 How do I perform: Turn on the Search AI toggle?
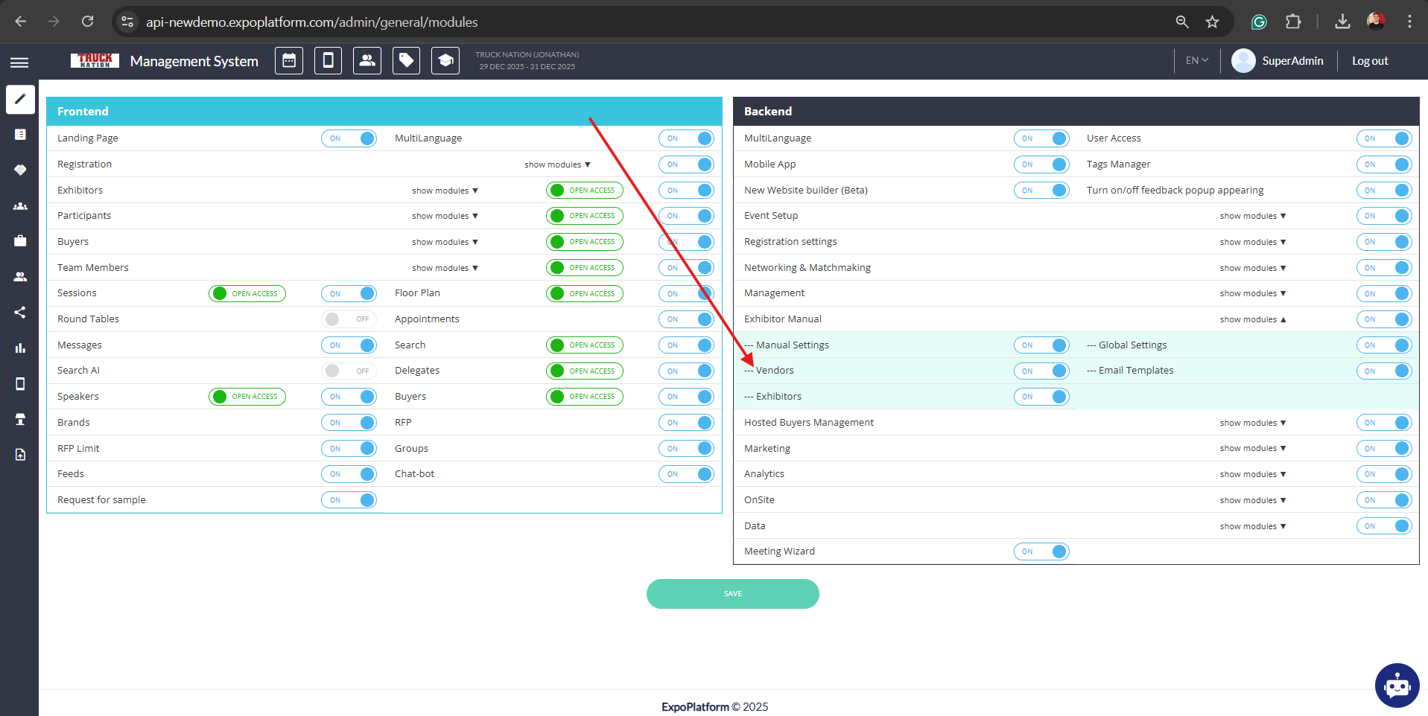click(349, 371)
